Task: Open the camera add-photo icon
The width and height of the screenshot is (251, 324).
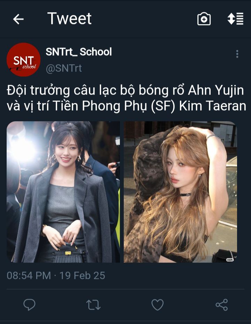Action: 204,19
